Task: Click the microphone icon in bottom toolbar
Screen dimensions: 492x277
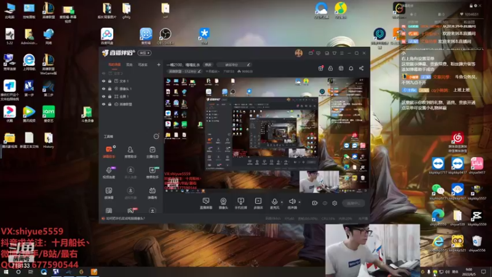Action: [274, 202]
